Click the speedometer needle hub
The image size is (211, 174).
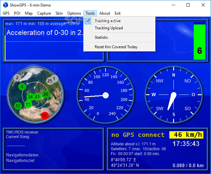pos(105,95)
